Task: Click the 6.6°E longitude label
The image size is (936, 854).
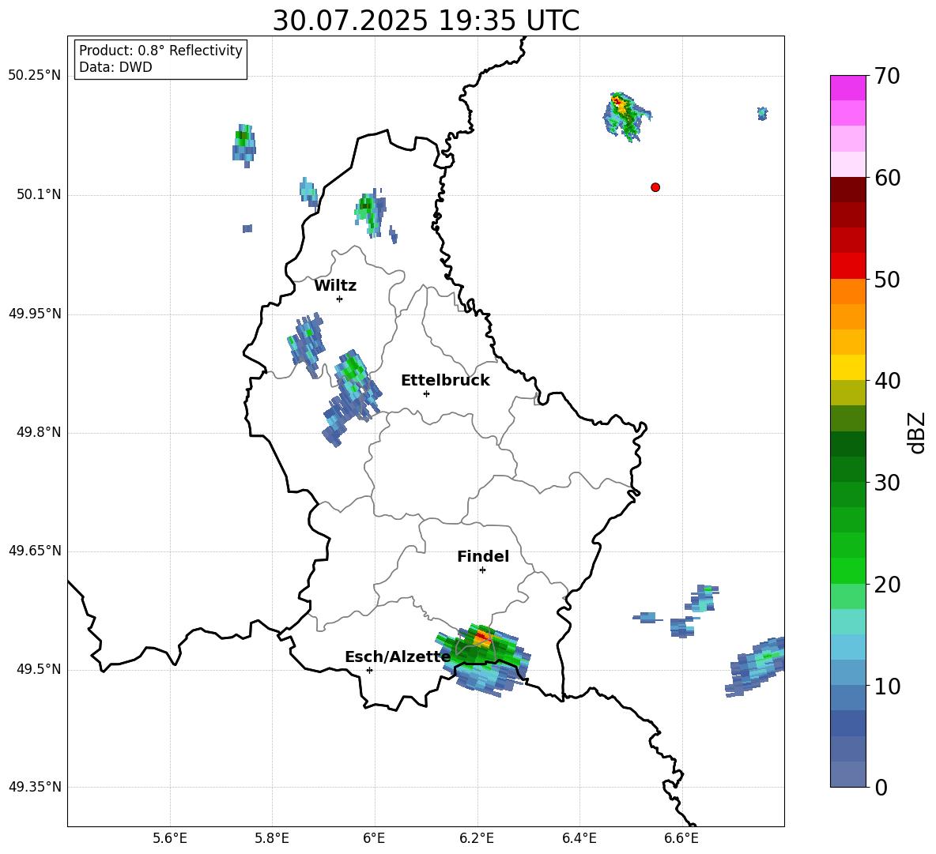Action: [681, 838]
